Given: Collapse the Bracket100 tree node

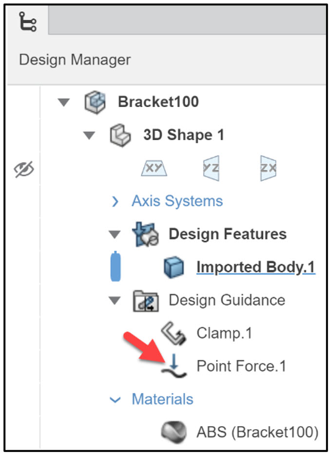Looking at the screenshot, I should (63, 102).
